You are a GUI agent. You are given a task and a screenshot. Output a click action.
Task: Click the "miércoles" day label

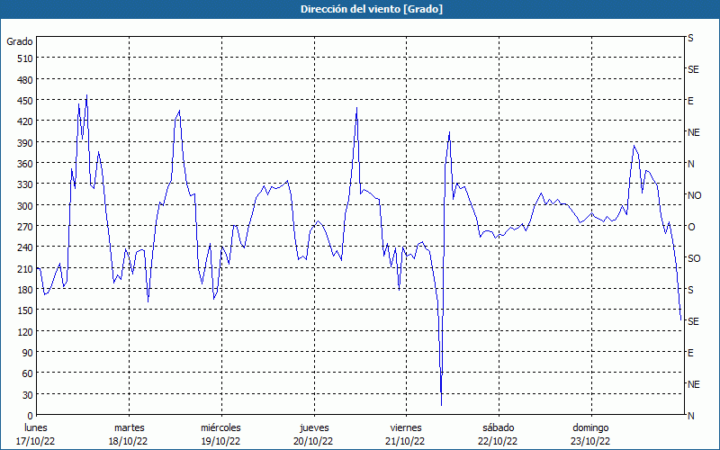click(220, 427)
